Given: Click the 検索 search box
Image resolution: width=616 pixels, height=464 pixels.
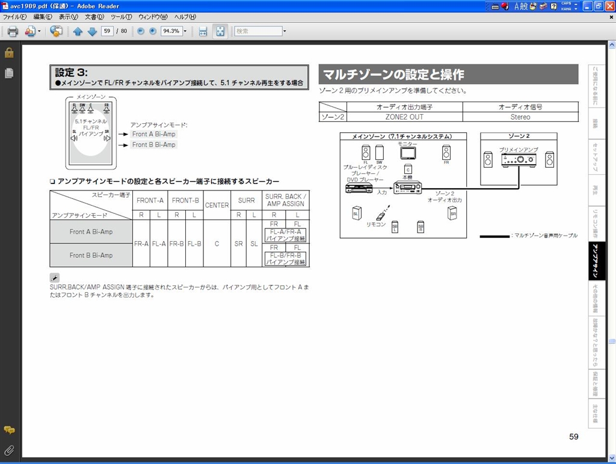Looking at the screenshot, I should tap(258, 31).
